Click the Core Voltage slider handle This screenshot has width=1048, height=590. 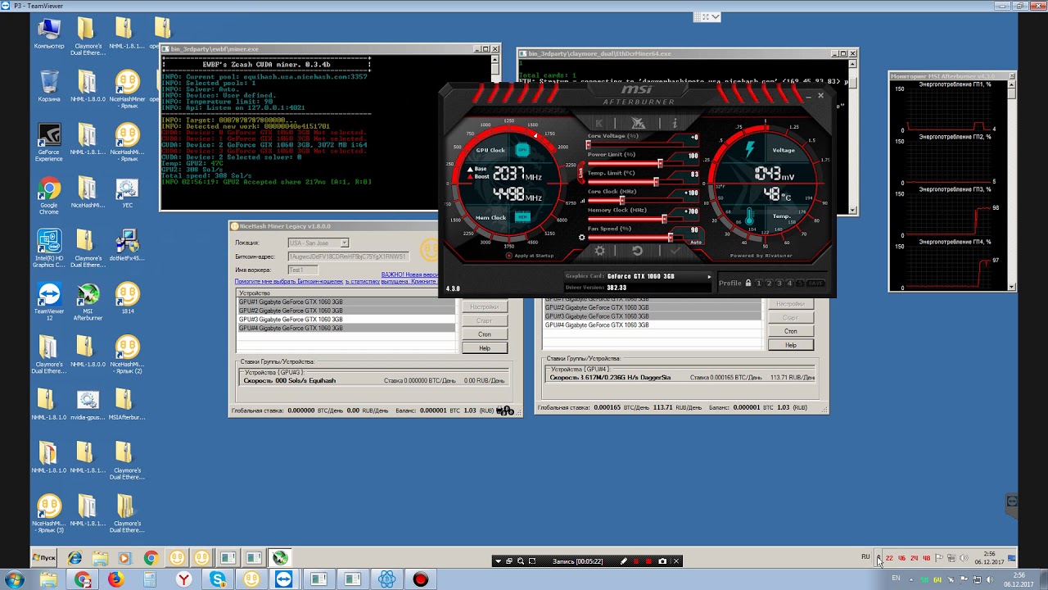(x=589, y=145)
